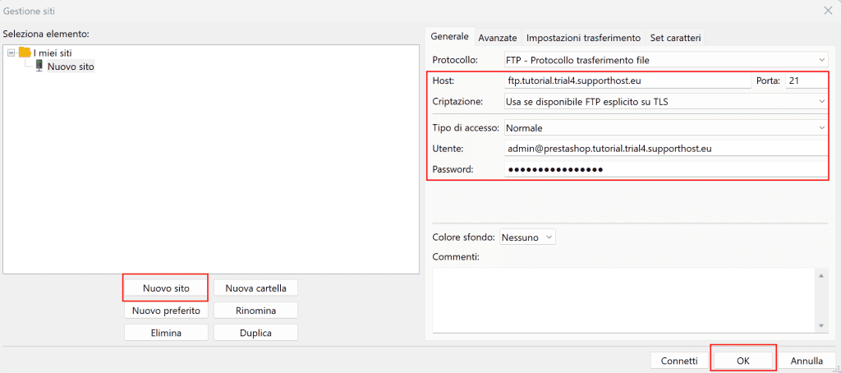Switch to the Generale tab
This screenshot has width=841, height=373.
tap(449, 37)
